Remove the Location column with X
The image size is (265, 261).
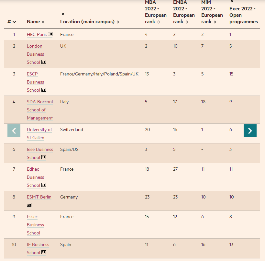(x=63, y=14)
